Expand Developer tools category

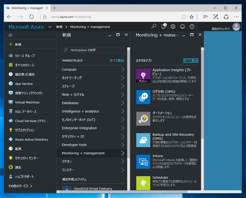pyautogui.click(x=93, y=145)
